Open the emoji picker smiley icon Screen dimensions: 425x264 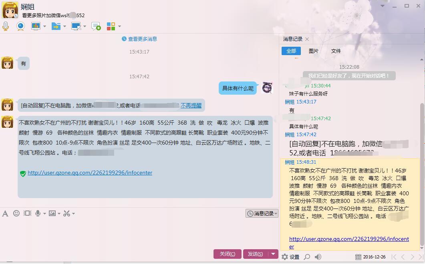point(16,213)
